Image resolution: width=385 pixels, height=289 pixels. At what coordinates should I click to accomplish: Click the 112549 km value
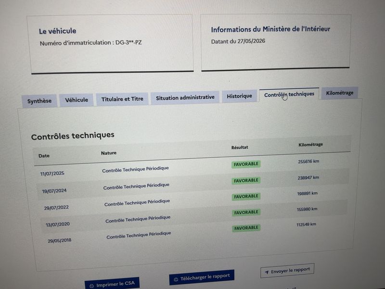pos(306,224)
